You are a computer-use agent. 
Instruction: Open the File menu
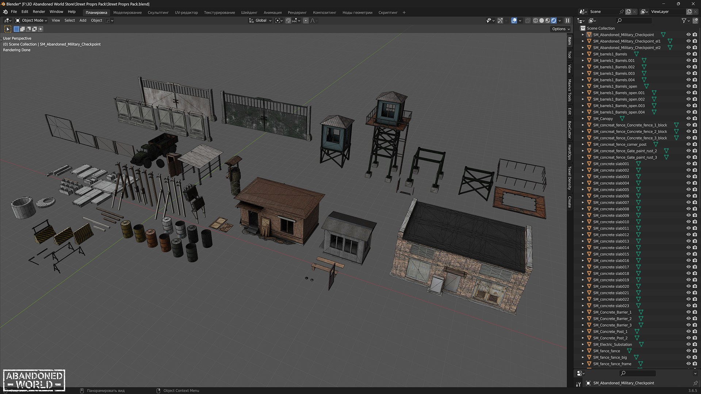point(14,12)
